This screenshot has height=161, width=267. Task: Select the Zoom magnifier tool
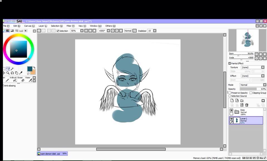8,73
